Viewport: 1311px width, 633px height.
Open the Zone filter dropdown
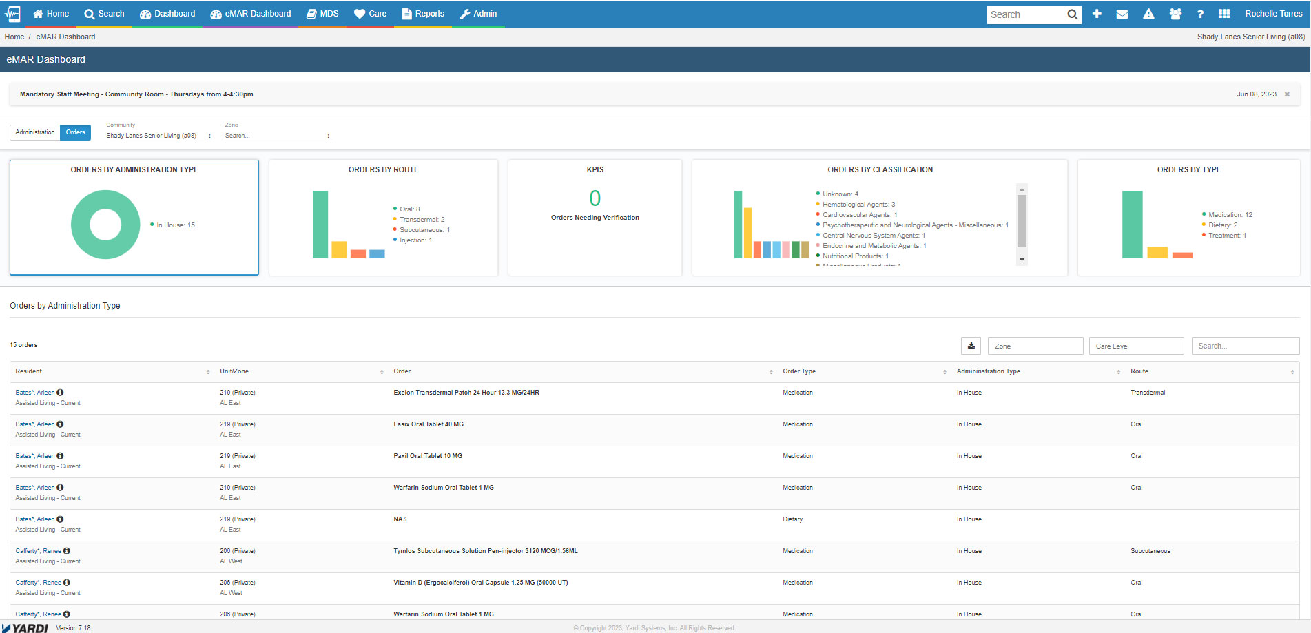point(1035,345)
